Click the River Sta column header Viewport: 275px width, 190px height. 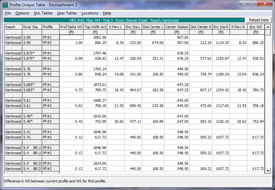tap(32, 27)
